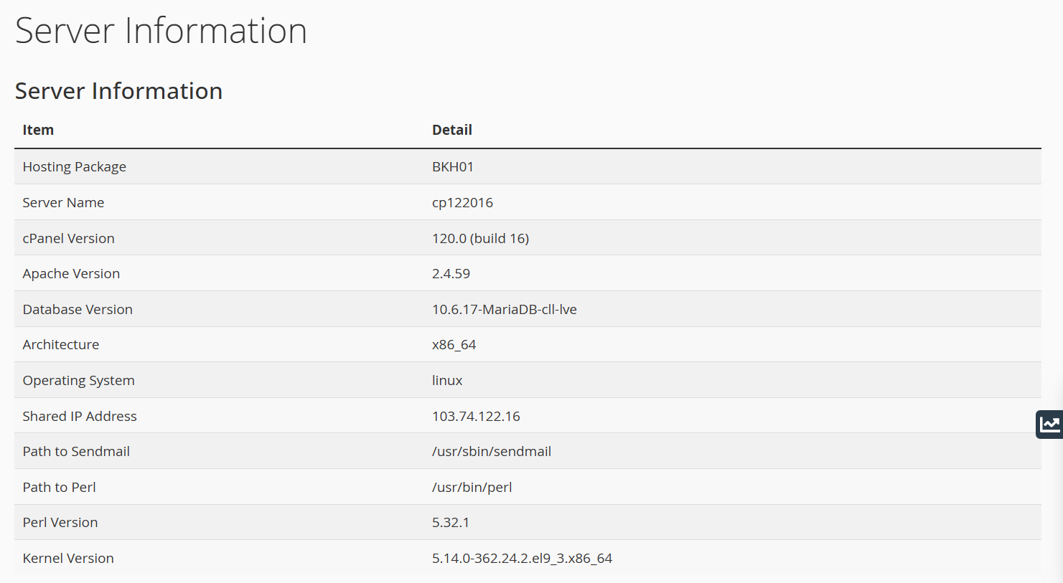Select the path '/usr/sbin/sendmail'

(491, 451)
